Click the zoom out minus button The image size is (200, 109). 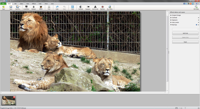(181, 108)
